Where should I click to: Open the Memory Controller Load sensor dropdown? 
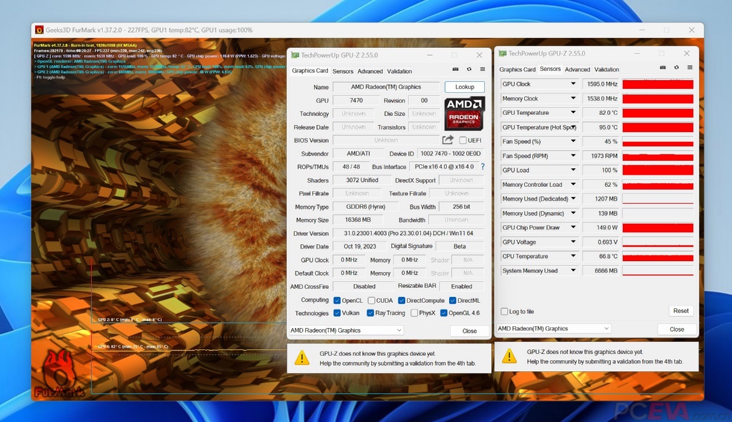(x=573, y=184)
